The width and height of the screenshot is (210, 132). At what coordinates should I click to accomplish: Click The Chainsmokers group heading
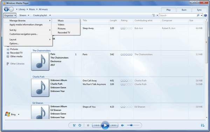click(x=42, y=51)
